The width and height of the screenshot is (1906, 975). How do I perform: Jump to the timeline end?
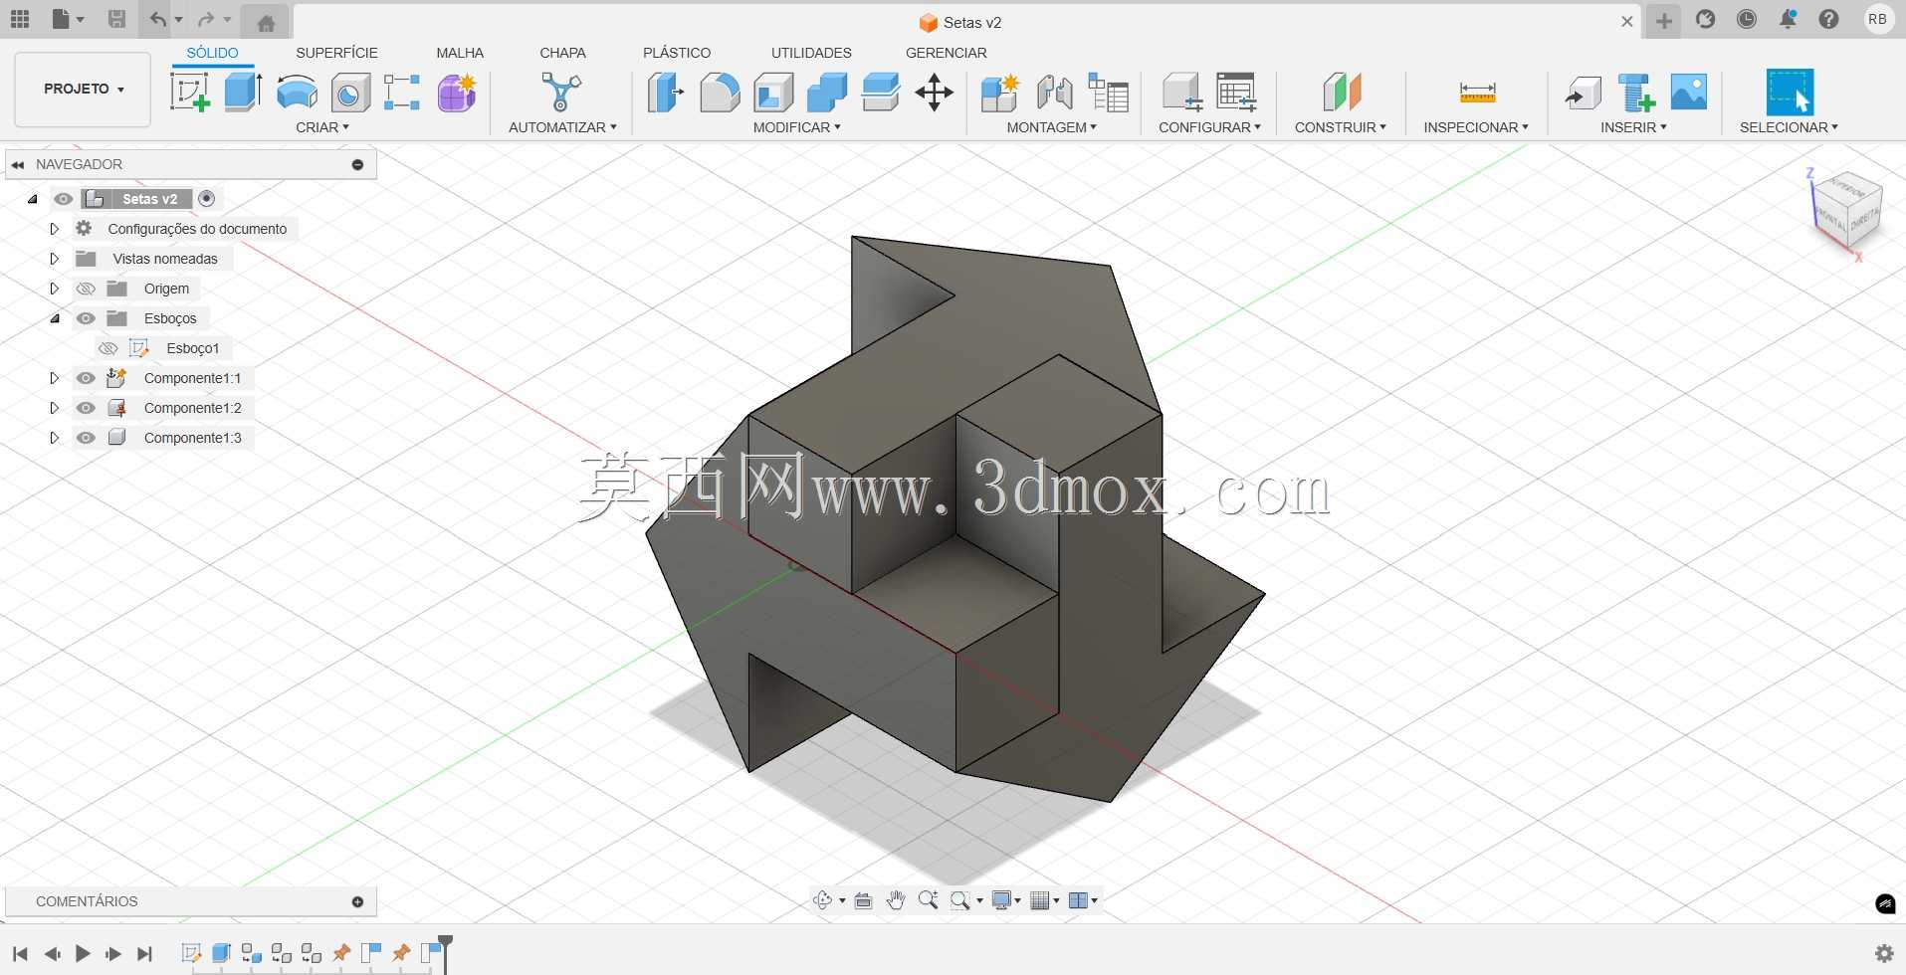145,954
